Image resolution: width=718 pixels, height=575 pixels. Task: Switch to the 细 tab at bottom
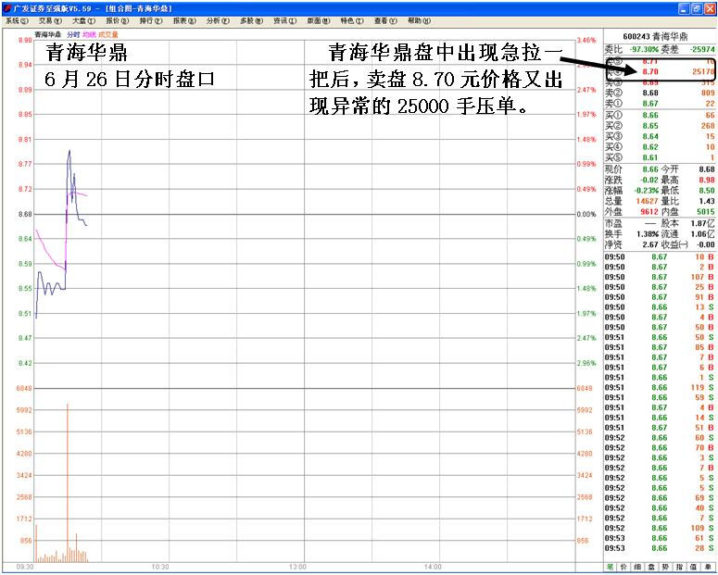(x=637, y=568)
